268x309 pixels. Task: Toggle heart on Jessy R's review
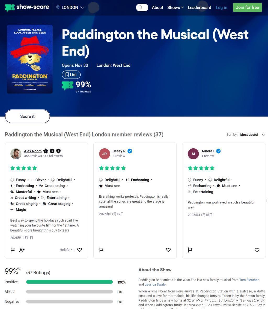tap(168, 250)
